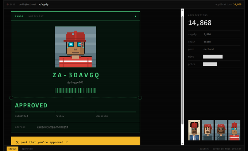
Task: Click the arrow icon on the post button
Action: [x=66, y=142]
